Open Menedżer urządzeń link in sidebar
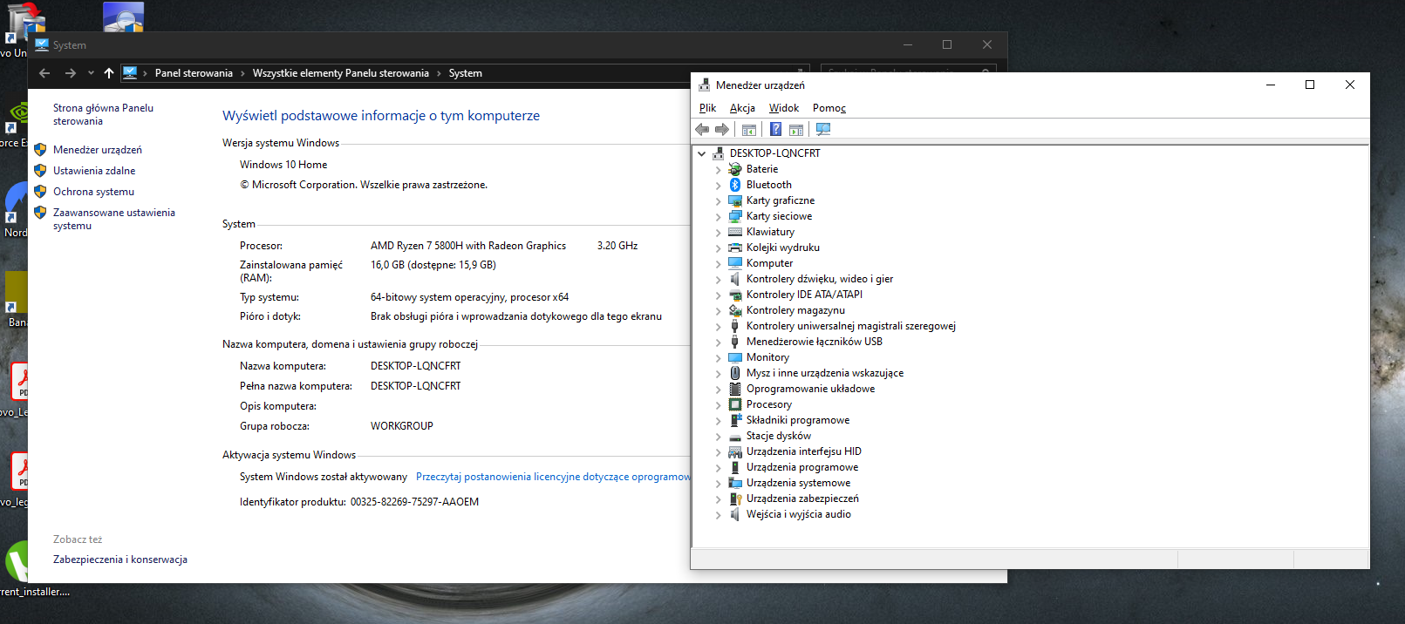The height and width of the screenshot is (624, 1405). [98, 150]
